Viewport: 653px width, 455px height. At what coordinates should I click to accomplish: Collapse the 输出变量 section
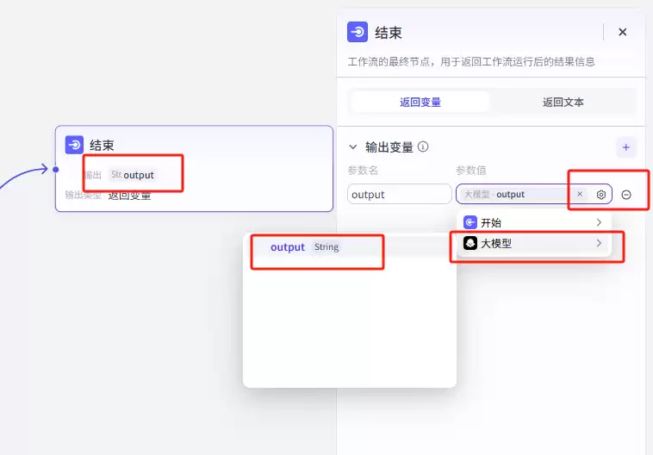pyautogui.click(x=353, y=147)
